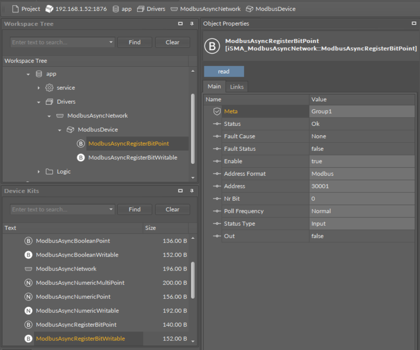
Task: Select the Main tab
Action: [x=214, y=87]
